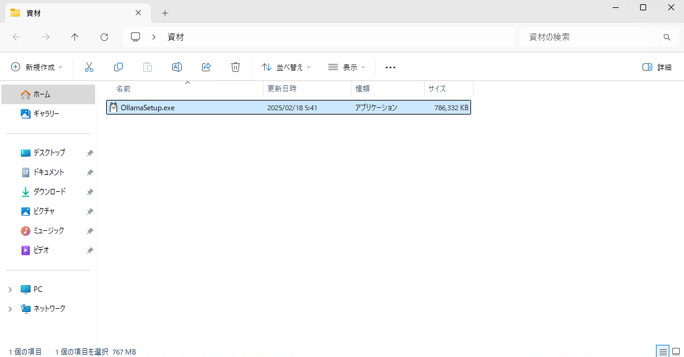The height and width of the screenshot is (357, 684).
Task: Click pin icon next to ビデオ
Action: click(x=90, y=250)
